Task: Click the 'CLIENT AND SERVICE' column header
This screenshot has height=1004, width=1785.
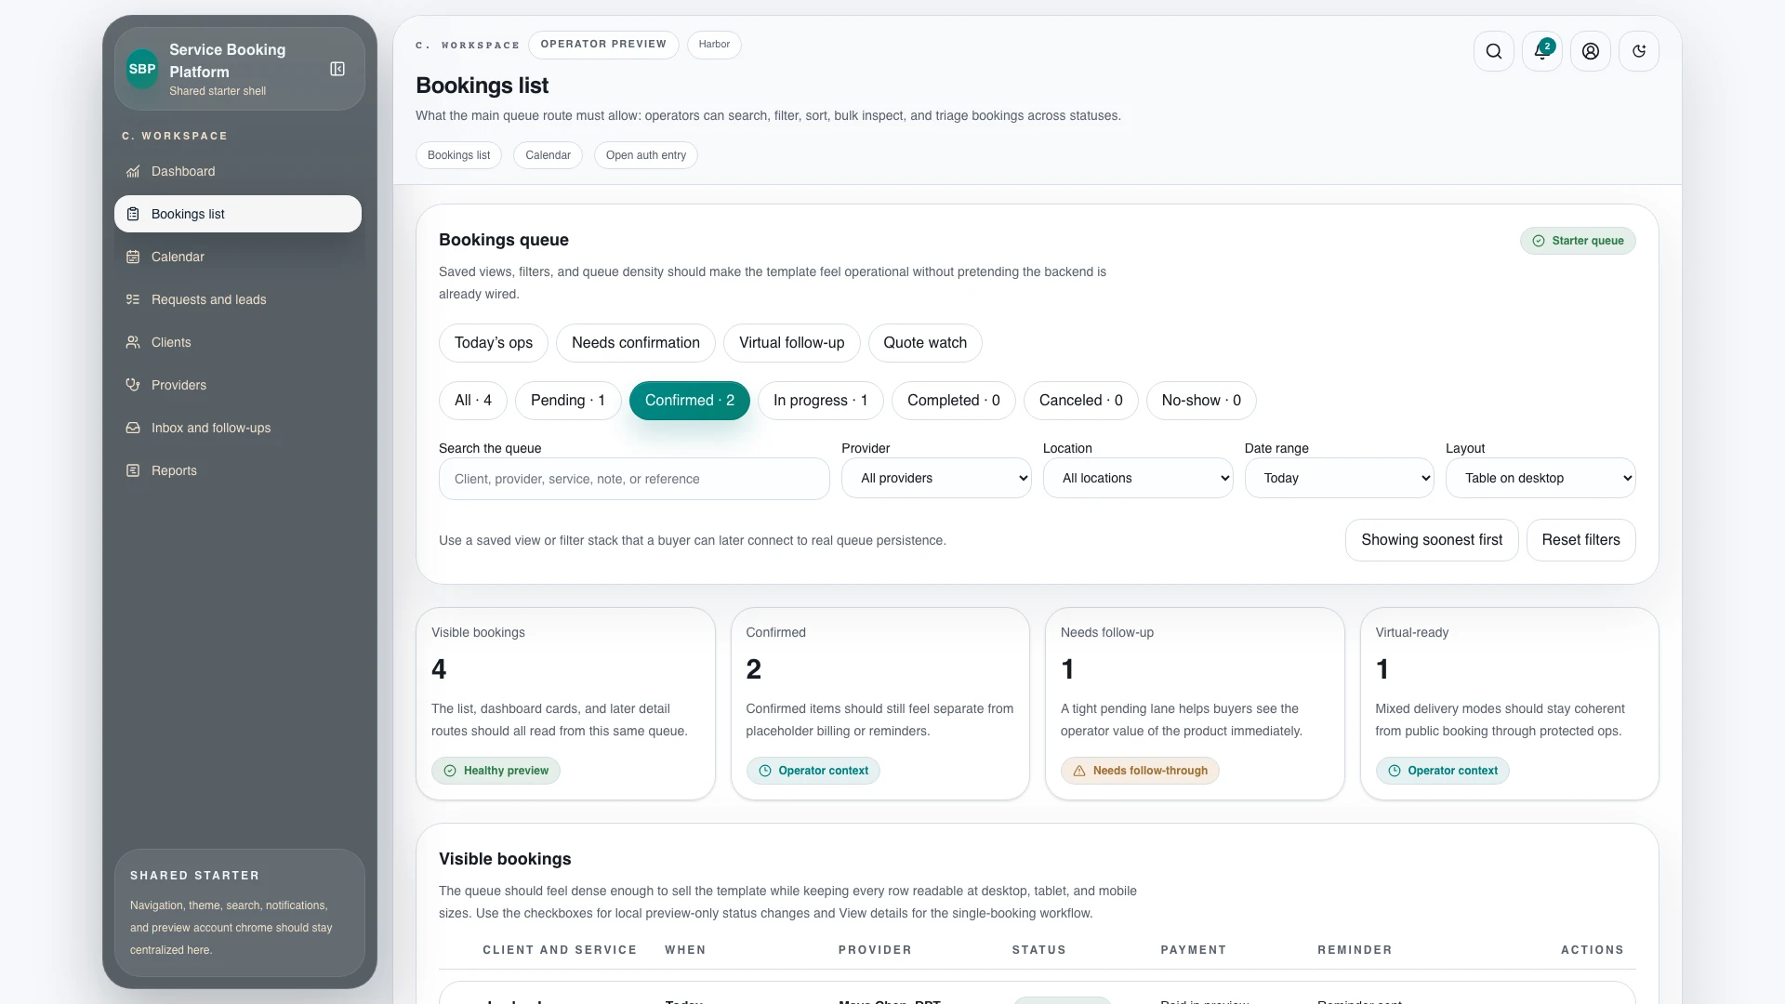Action: 560,950
